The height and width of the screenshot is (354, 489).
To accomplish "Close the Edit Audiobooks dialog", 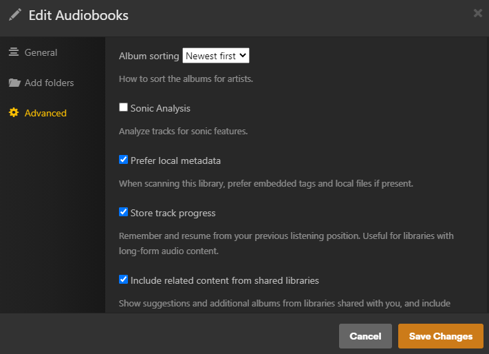I will coord(478,12).
